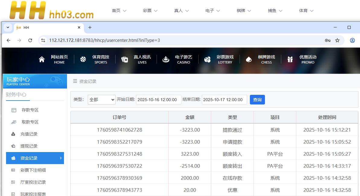360x196 pixels.
Task: Expand the 彩票 menu in top banner
Action: coord(150,11)
